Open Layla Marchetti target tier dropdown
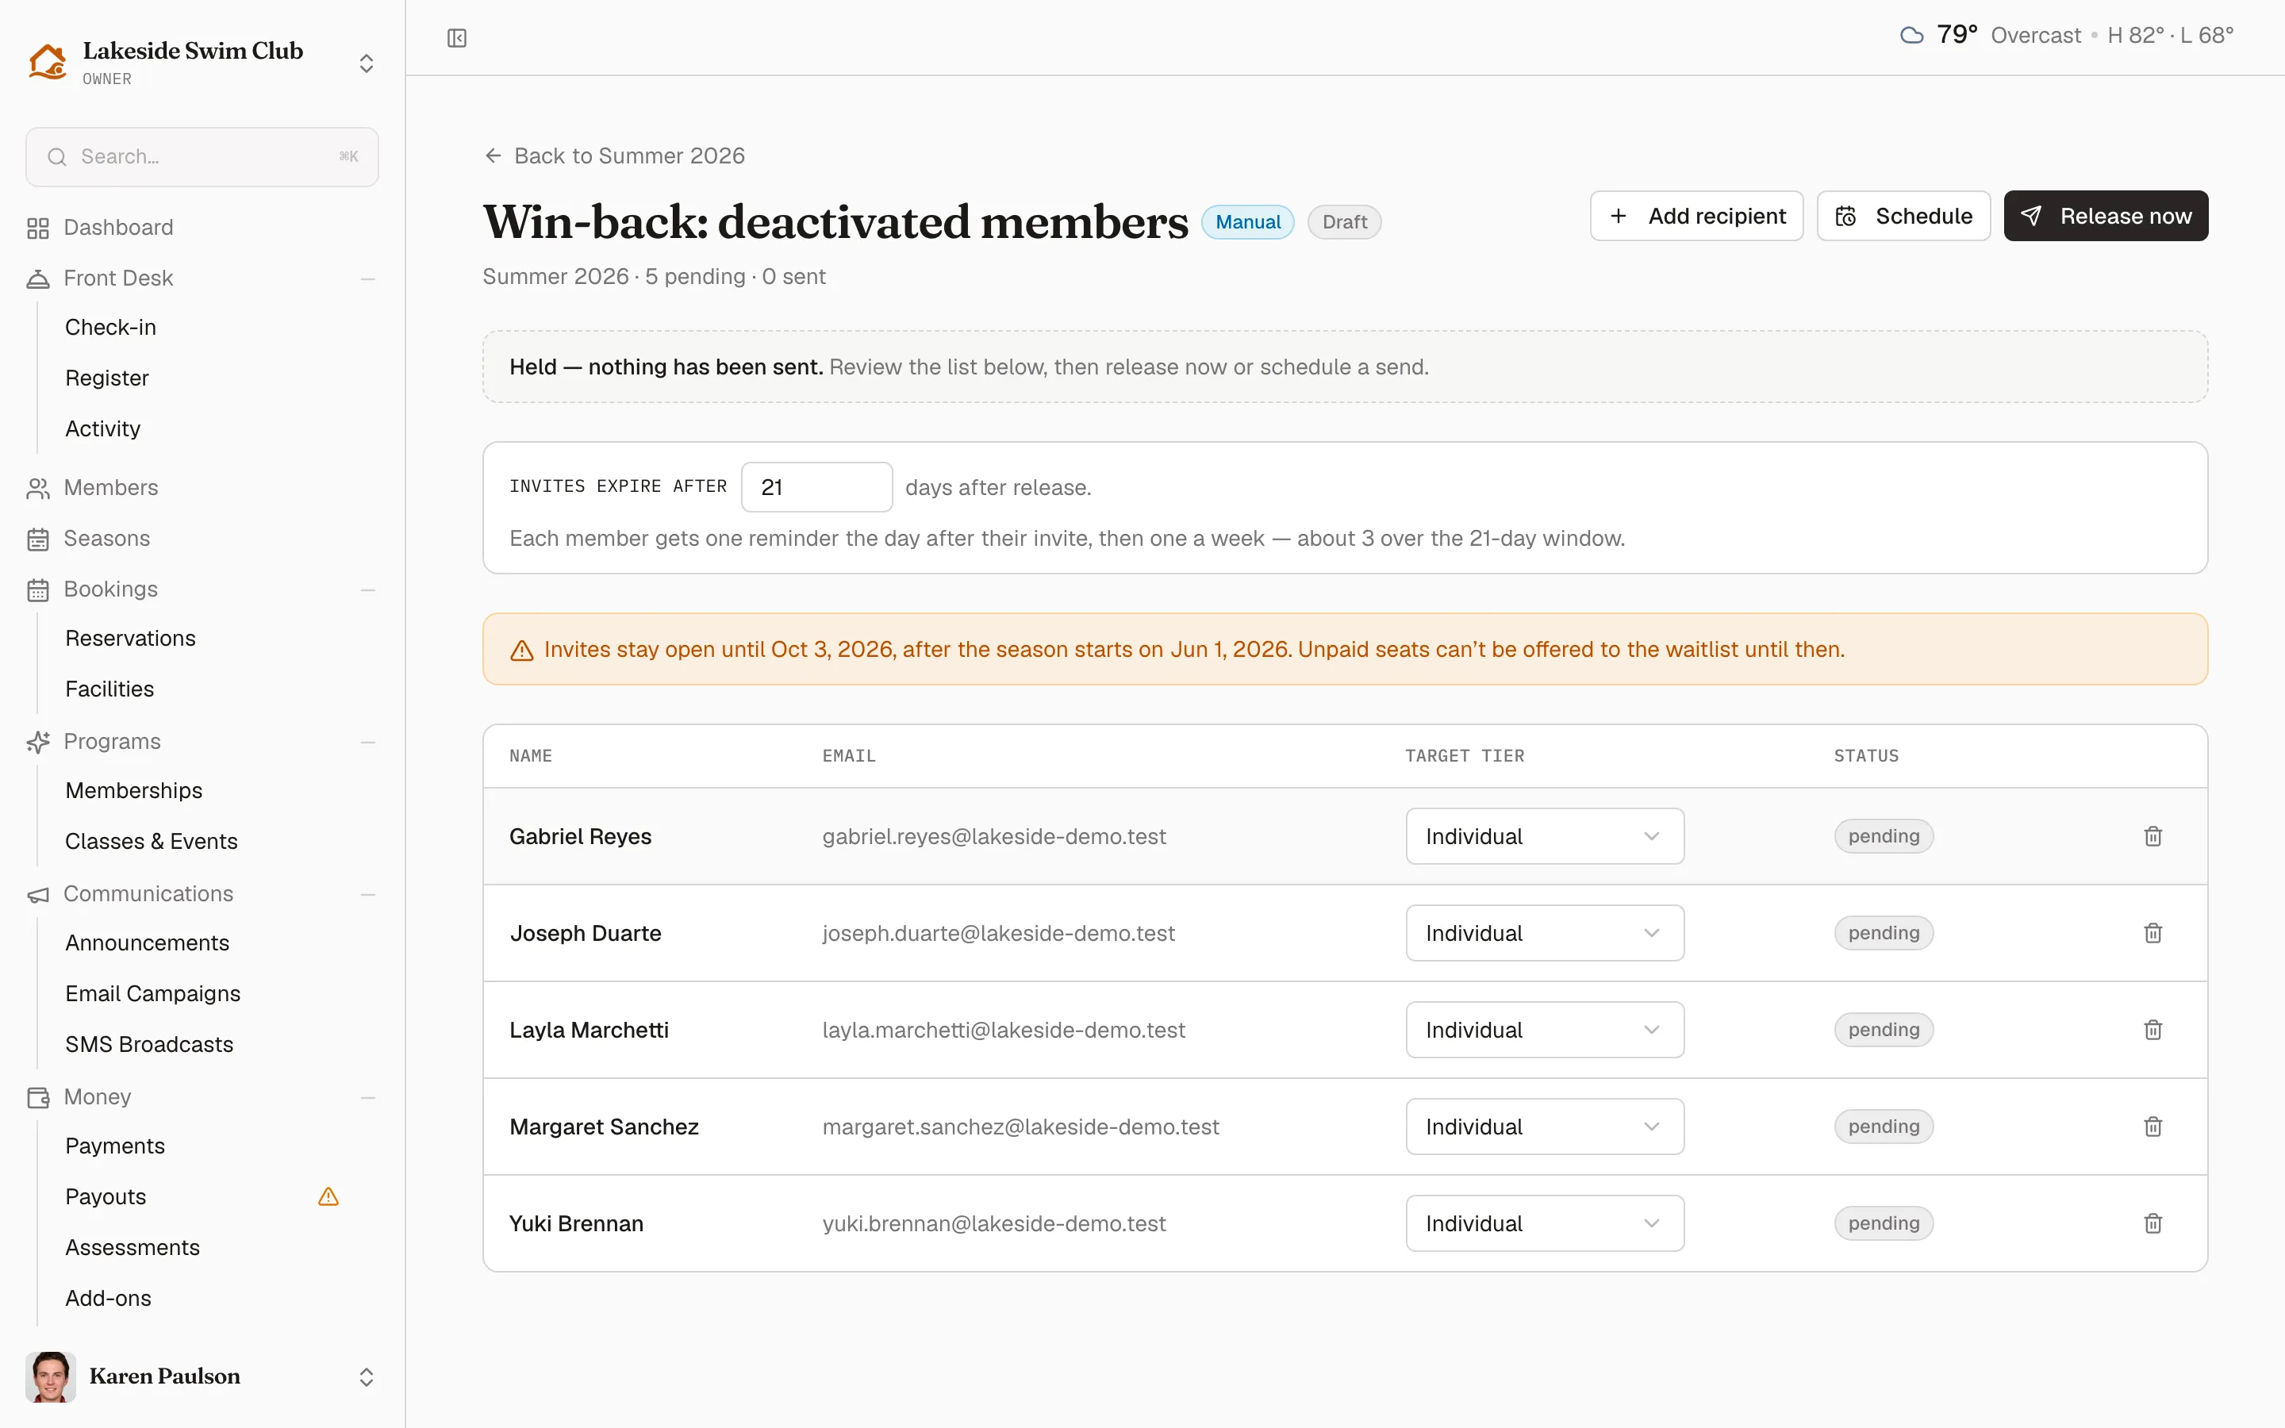 point(1545,1030)
